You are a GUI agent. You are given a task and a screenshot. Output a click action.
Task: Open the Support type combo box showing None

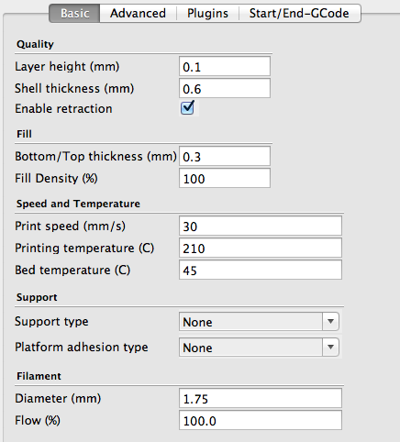tap(259, 322)
